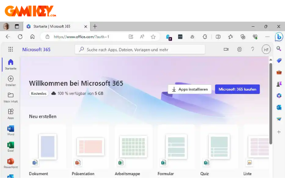Open the tab actions menu icon

point(17,26)
